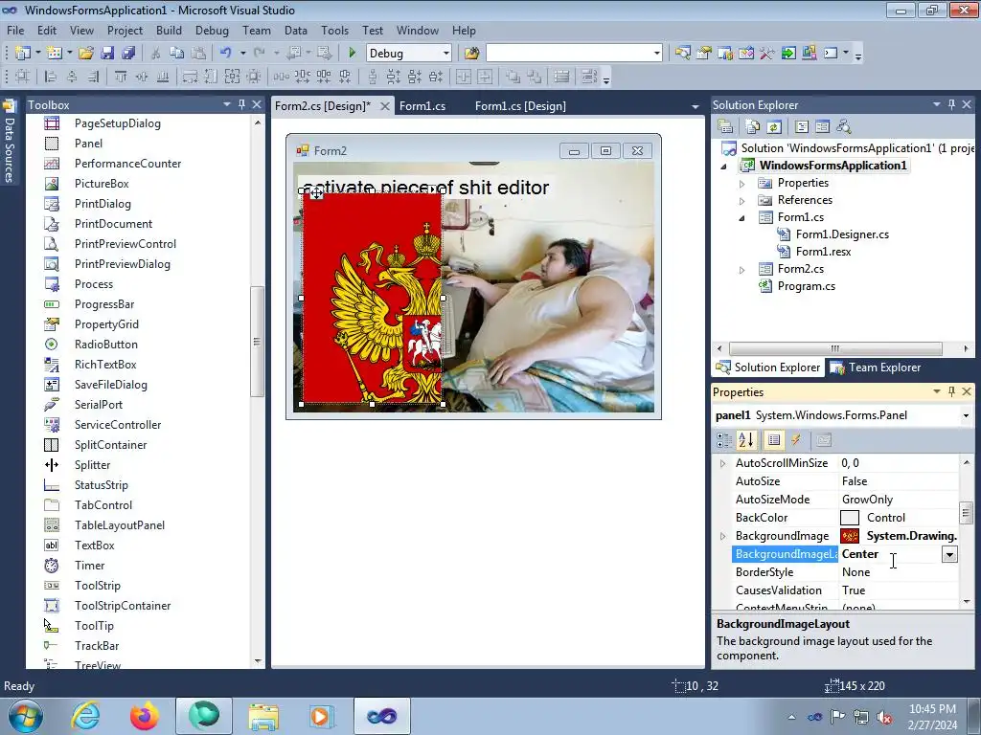This screenshot has width=981, height=735.
Task: Click View Class Diagram in Solution Explorer
Action: 844,127
